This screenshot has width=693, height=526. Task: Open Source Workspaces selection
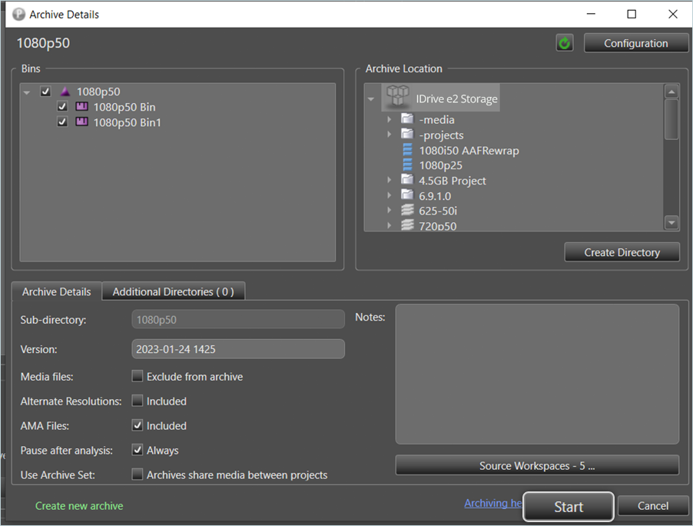click(537, 465)
